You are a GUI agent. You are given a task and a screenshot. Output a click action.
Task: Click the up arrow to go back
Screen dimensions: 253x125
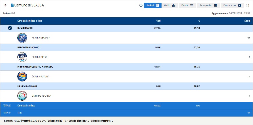coord(5,5)
